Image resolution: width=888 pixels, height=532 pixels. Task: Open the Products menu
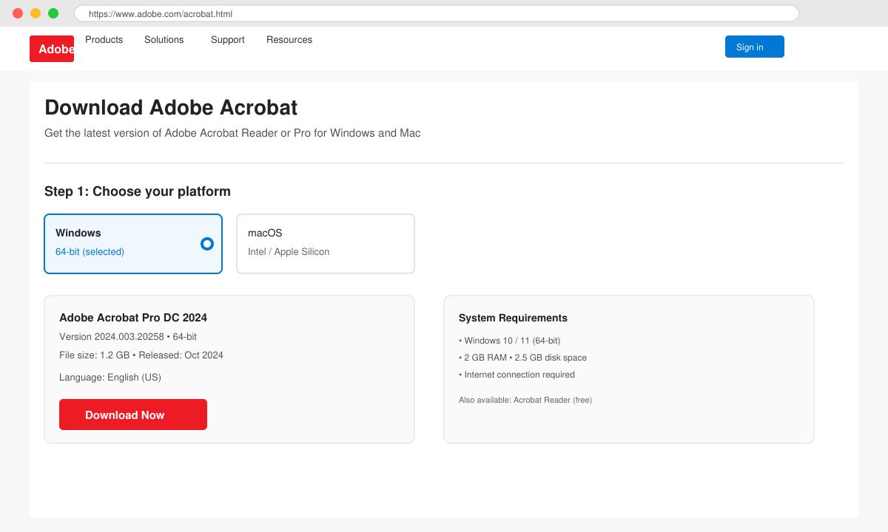[104, 40]
